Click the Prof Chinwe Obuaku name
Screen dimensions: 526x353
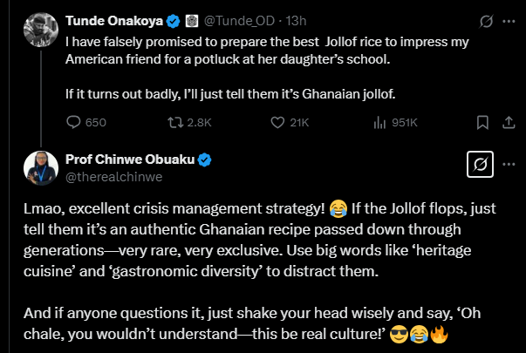(x=132, y=160)
